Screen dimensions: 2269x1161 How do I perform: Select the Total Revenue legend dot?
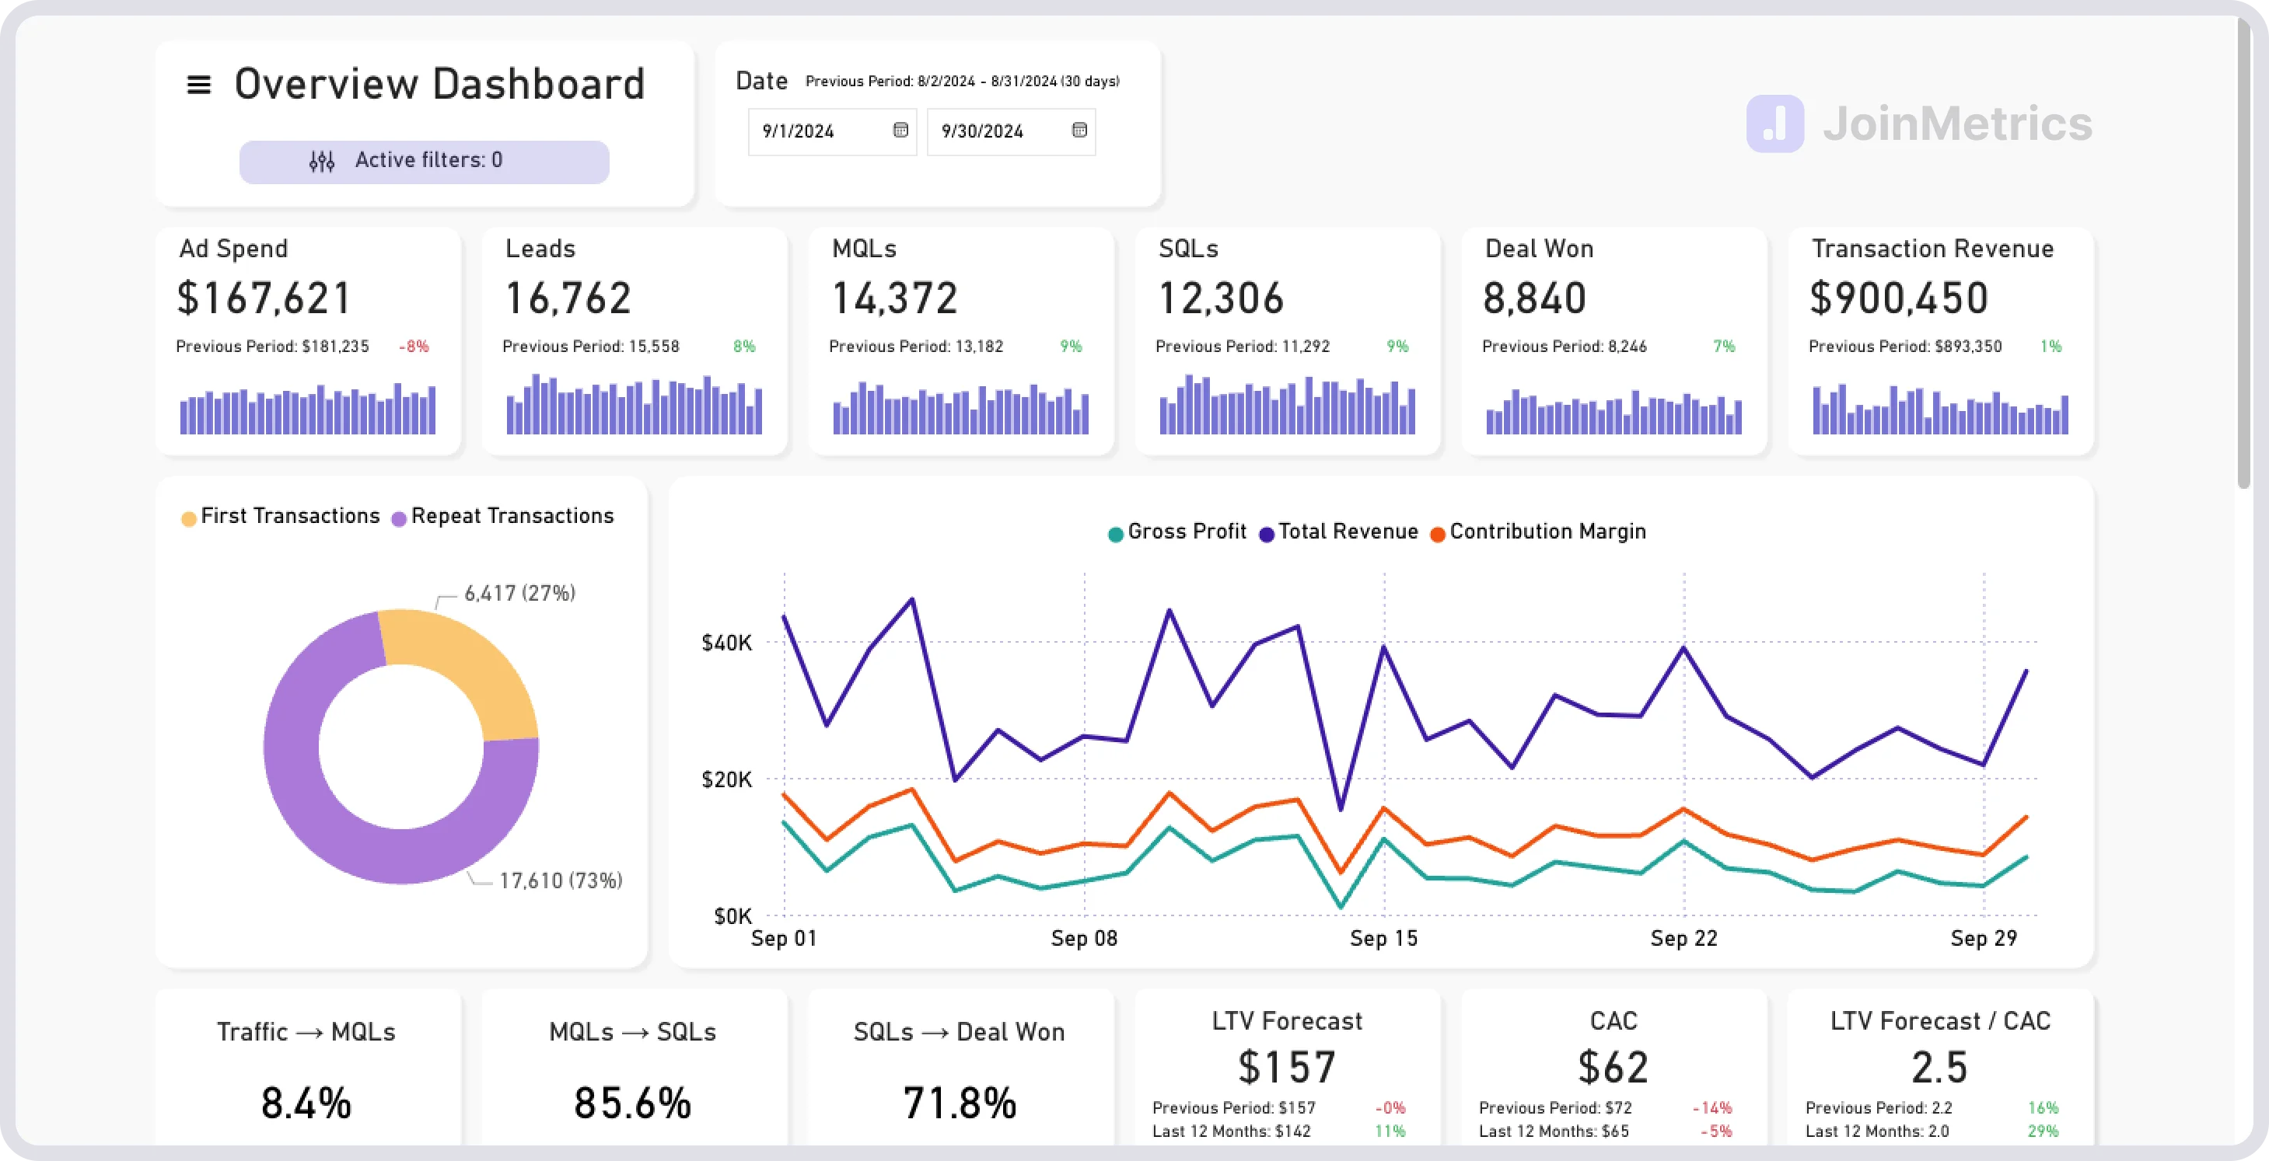pos(1268,532)
